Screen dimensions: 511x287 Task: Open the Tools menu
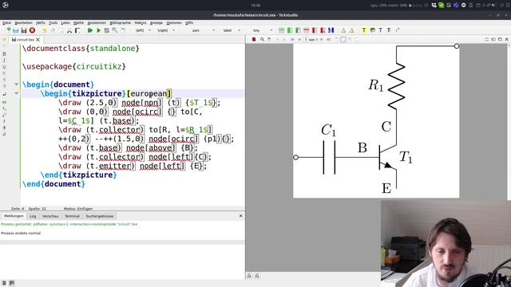point(53,23)
